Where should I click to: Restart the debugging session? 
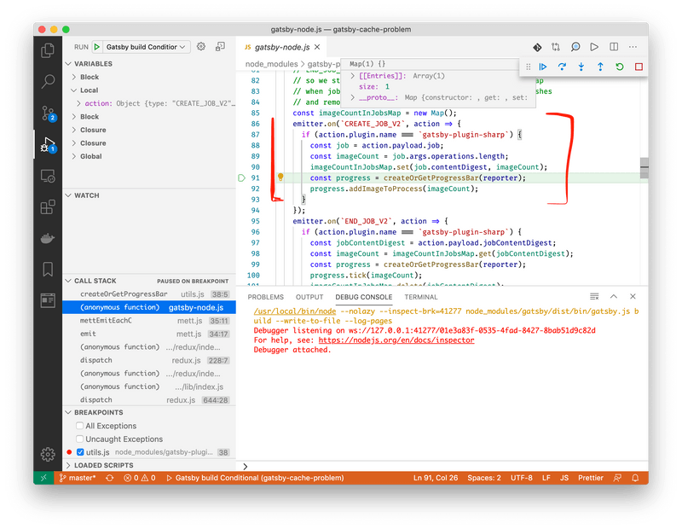click(620, 67)
